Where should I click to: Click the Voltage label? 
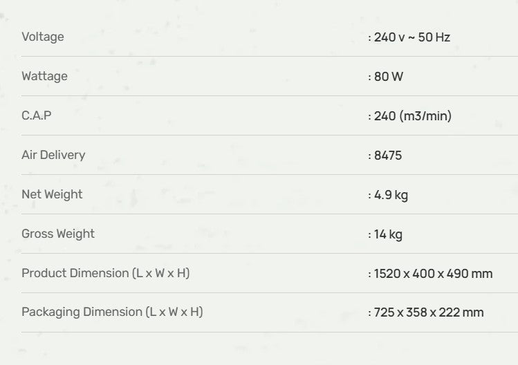tap(43, 37)
